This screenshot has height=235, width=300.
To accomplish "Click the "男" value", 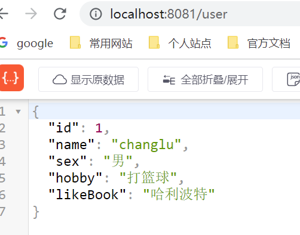I will [x=118, y=160].
